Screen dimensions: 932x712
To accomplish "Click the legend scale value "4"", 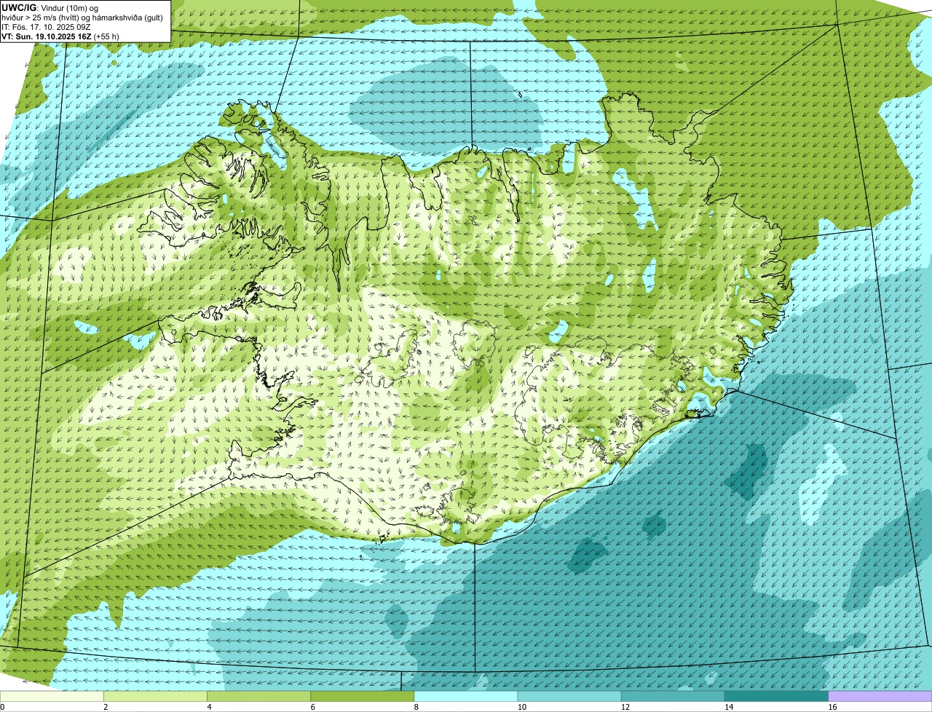I will point(209,707).
